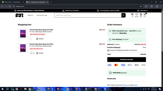The image size is (163, 91).
Task: Open Windows Start menu
Action: click(x=2, y=89)
